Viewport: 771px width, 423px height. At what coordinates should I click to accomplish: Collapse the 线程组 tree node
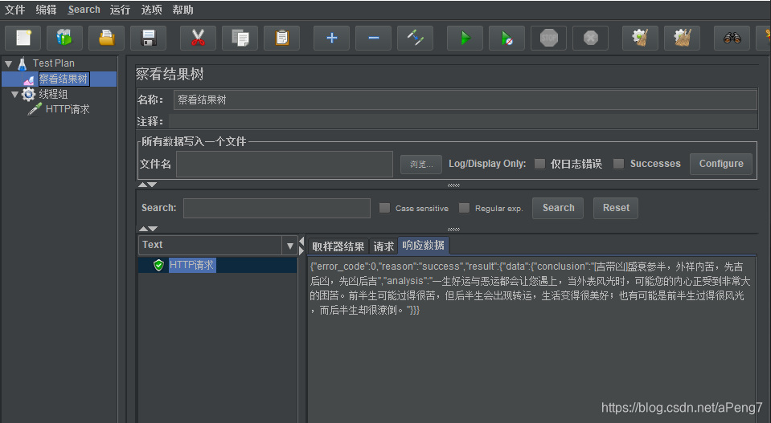point(14,94)
